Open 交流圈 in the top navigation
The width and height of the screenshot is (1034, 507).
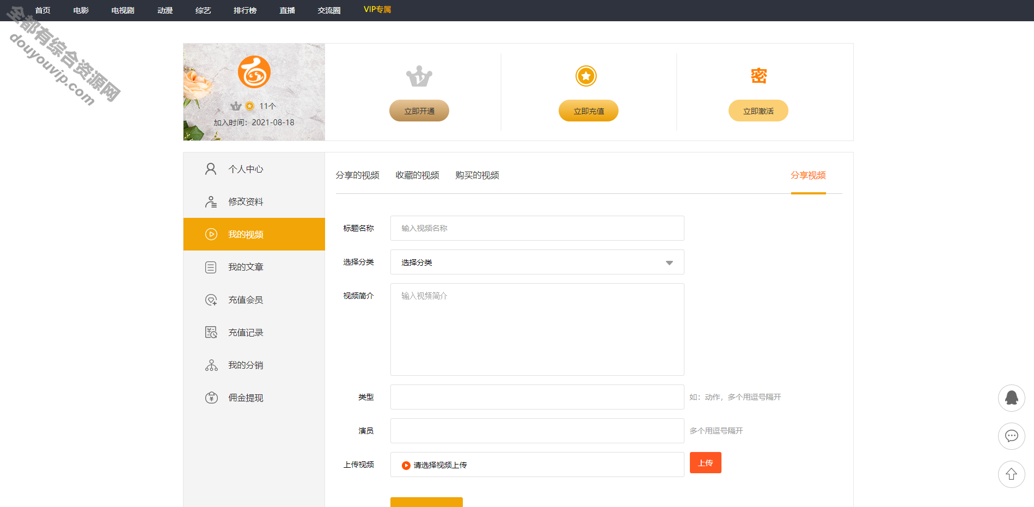tap(329, 10)
